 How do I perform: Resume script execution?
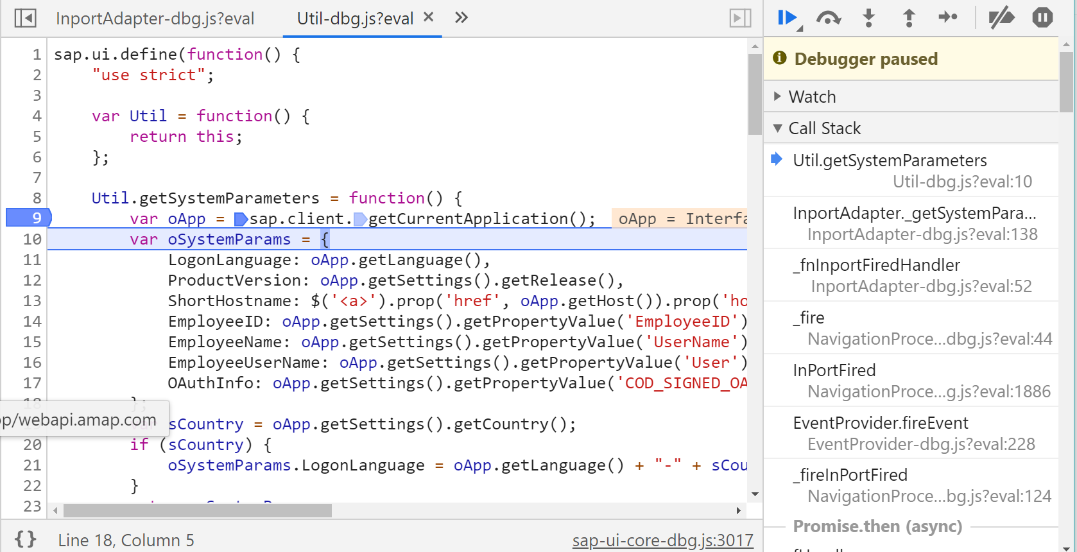click(789, 18)
